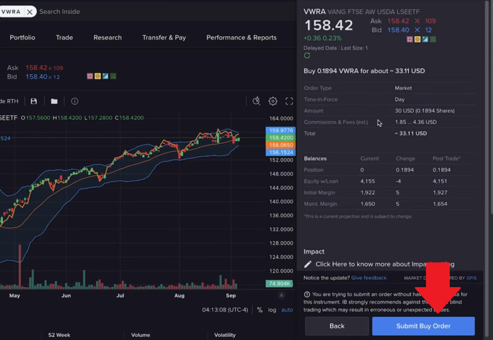Click UK flag icon beside chart bid quote
Viewport: 493px width, 340px height.
click(90, 76)
